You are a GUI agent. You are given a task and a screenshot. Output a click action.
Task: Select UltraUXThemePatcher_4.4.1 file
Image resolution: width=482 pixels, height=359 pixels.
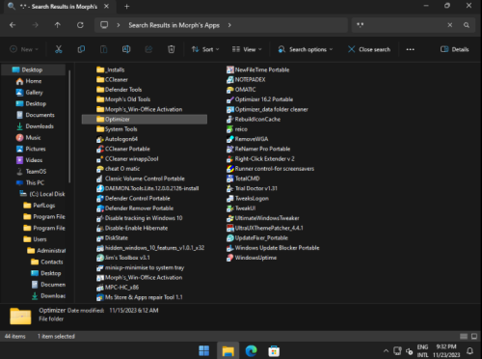(x=265, y=228)
